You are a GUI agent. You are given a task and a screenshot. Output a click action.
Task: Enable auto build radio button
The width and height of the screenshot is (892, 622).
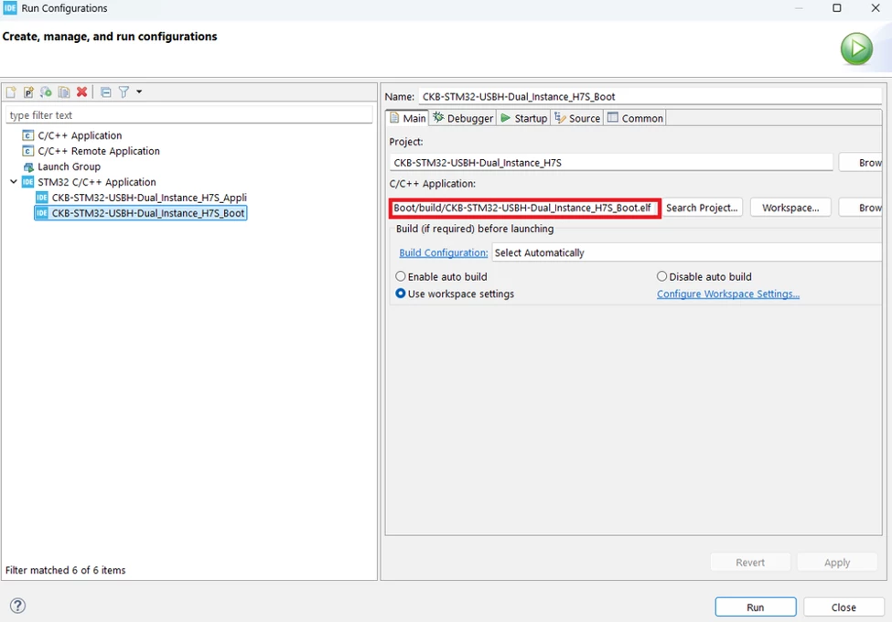coord(401,276)
